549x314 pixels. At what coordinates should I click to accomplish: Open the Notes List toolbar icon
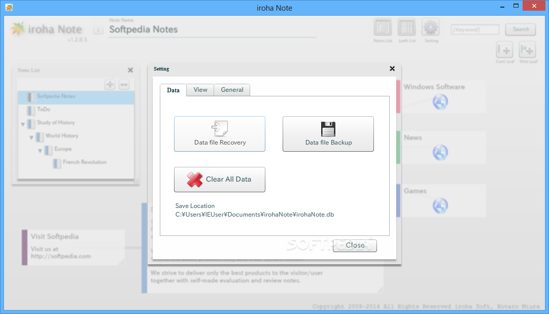click(383, 27)
